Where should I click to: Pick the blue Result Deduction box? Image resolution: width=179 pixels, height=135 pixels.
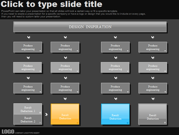(115, 114)
